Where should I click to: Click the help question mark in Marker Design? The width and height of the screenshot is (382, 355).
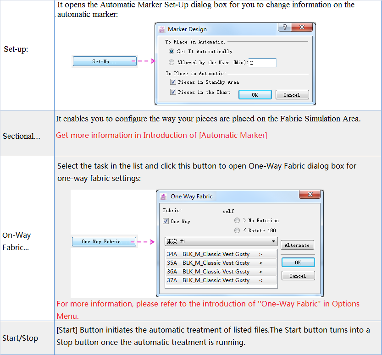[x=284, y=27]
